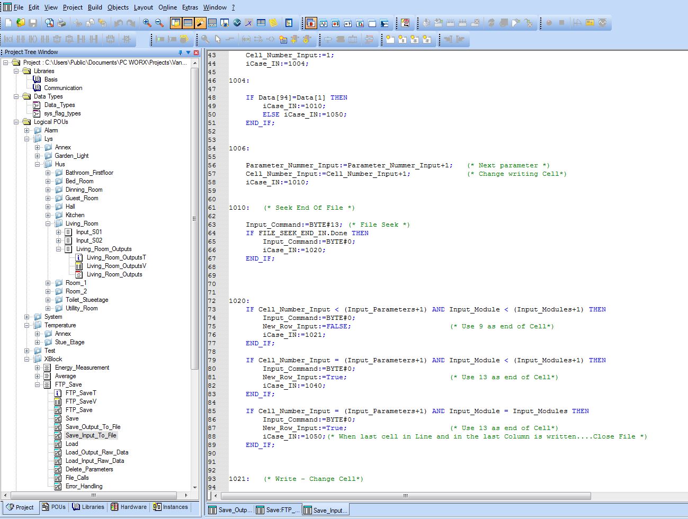Image resolution: width=688 pixels, height=519 pixels.
Task: Open a project via the folder icon
Action: [x=21, y=23]
